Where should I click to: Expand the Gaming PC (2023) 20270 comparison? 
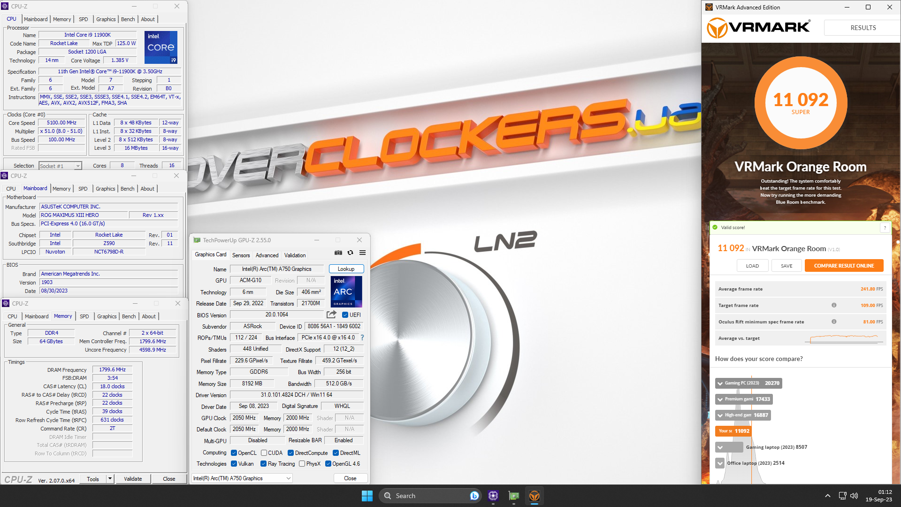click(x=720, y=383)
